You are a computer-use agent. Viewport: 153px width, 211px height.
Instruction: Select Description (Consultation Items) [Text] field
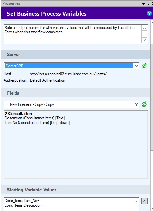point(35,118)
